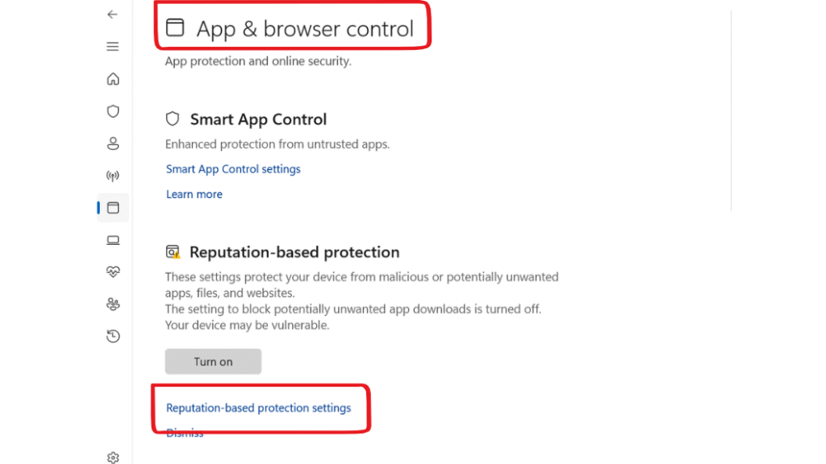Open the hamburger navigation menu
826x464 pixels.
pos(112,46)
